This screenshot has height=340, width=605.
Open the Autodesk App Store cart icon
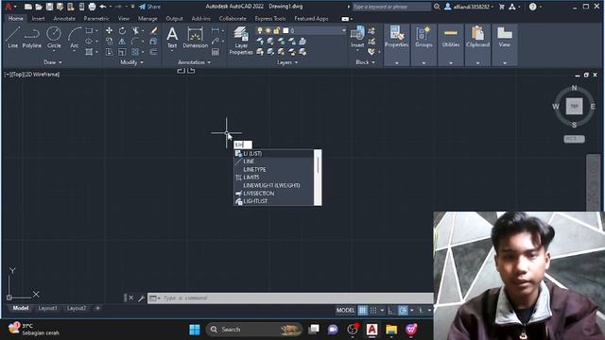pos(502,7)
